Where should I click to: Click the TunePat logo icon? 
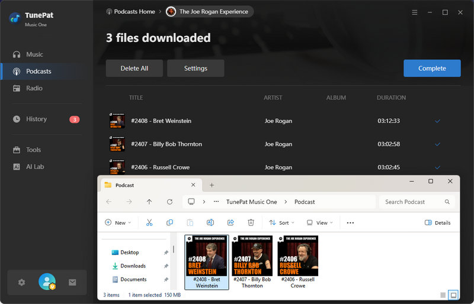[x=14, y=18]
